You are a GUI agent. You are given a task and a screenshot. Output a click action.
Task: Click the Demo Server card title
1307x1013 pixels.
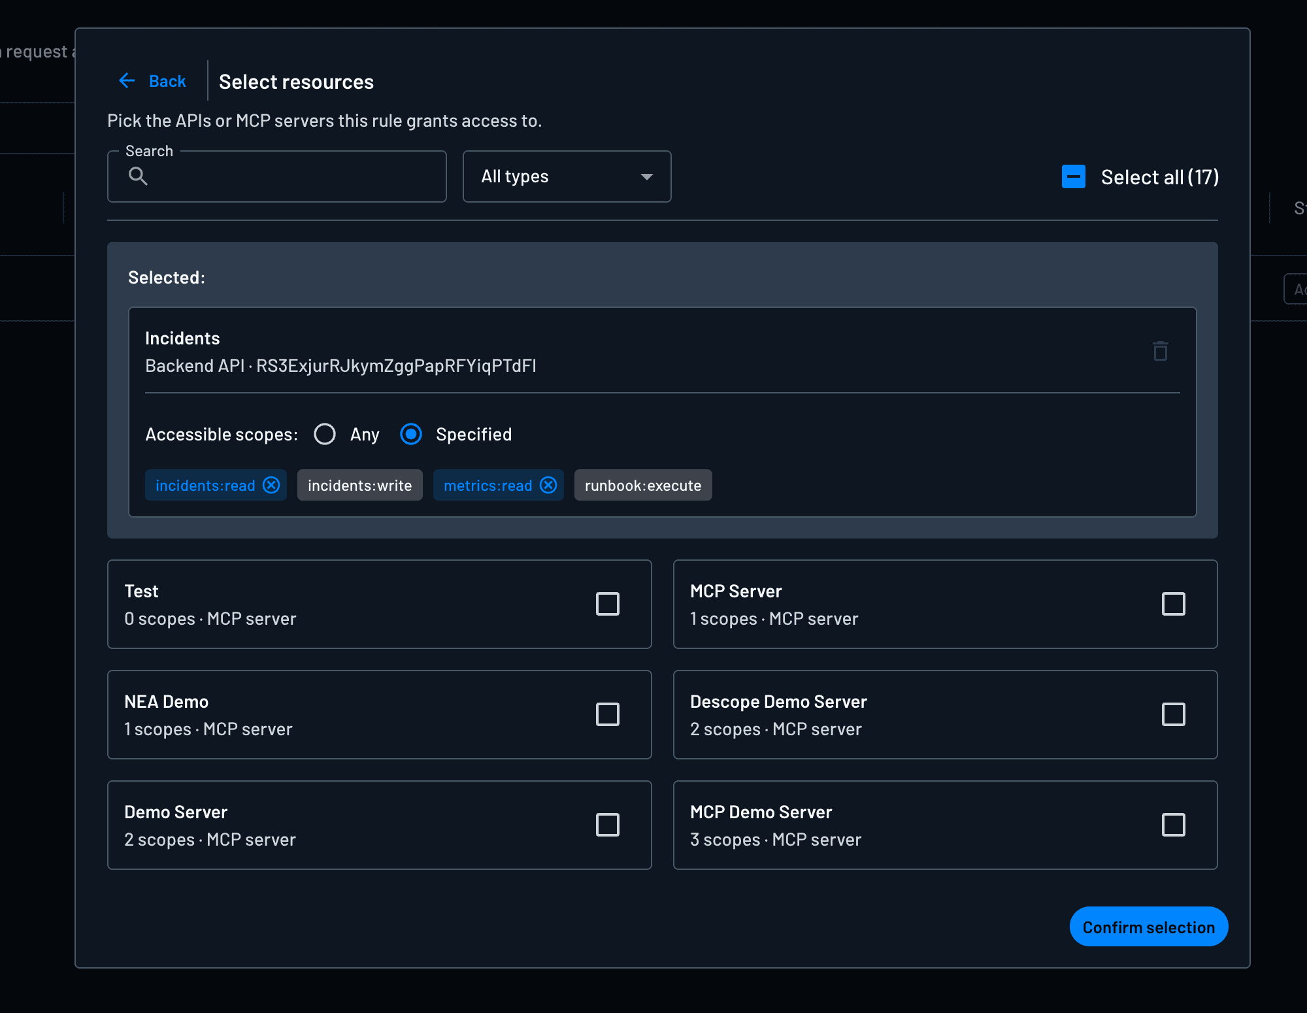176,812
